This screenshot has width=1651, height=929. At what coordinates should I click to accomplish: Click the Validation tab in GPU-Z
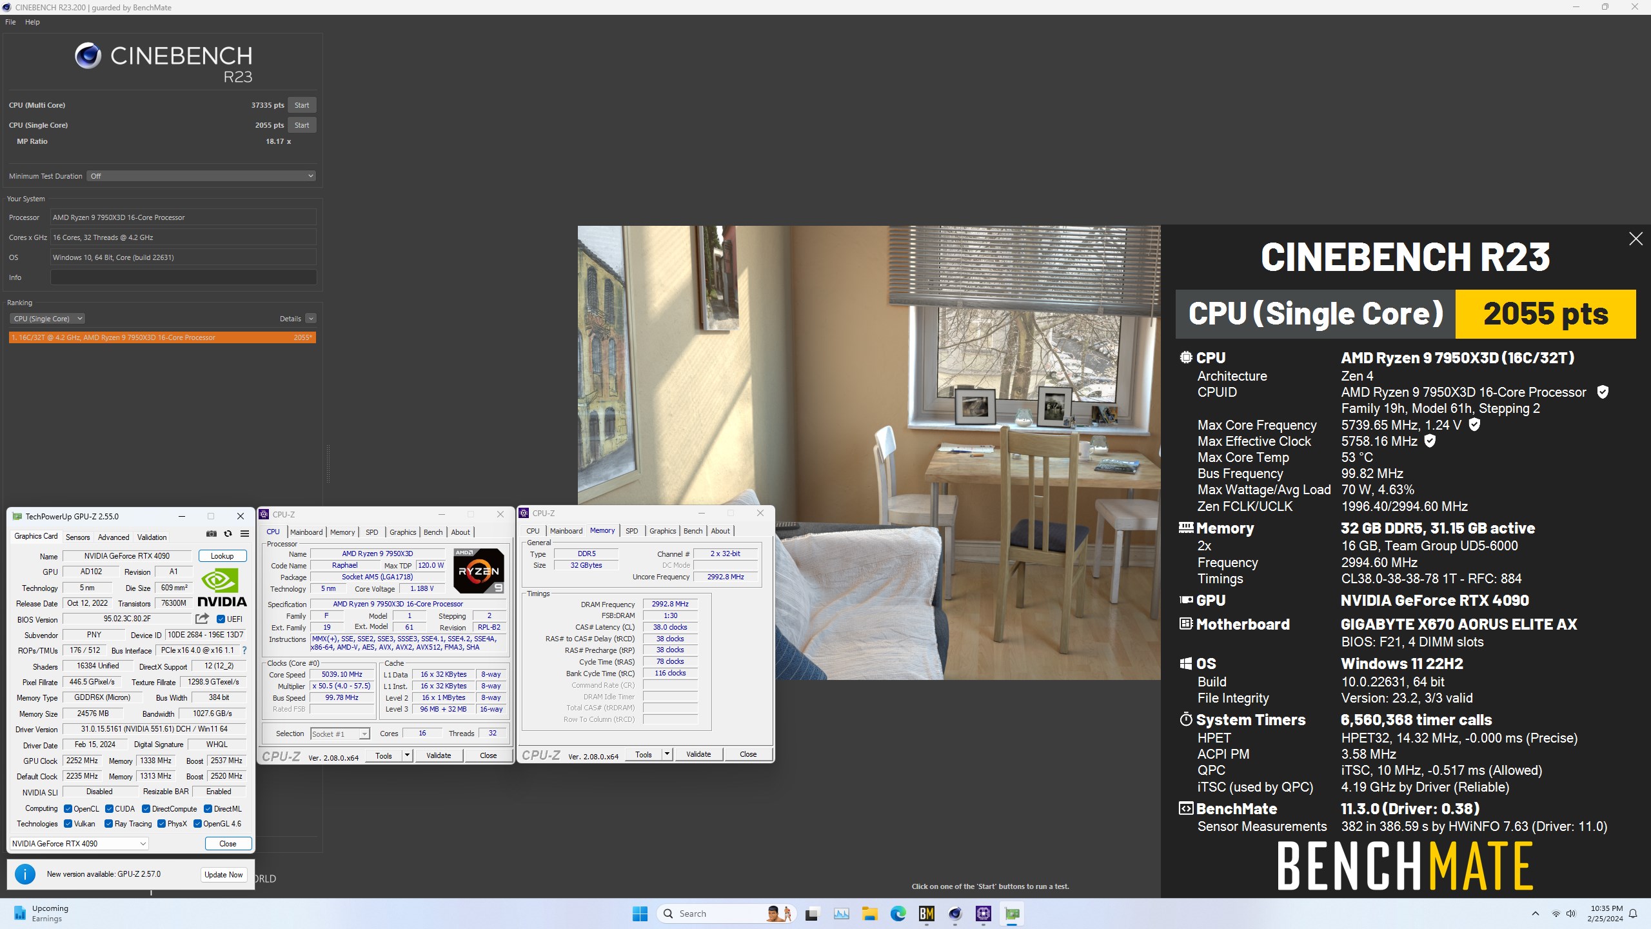pyautogui.click(x=152, y=537)
